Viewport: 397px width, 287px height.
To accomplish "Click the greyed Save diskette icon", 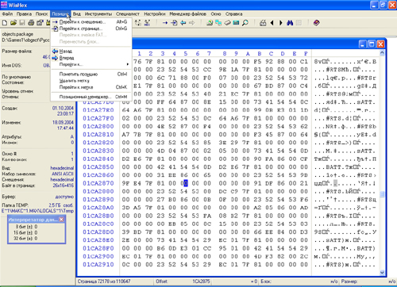I will (x=22, y=23).
